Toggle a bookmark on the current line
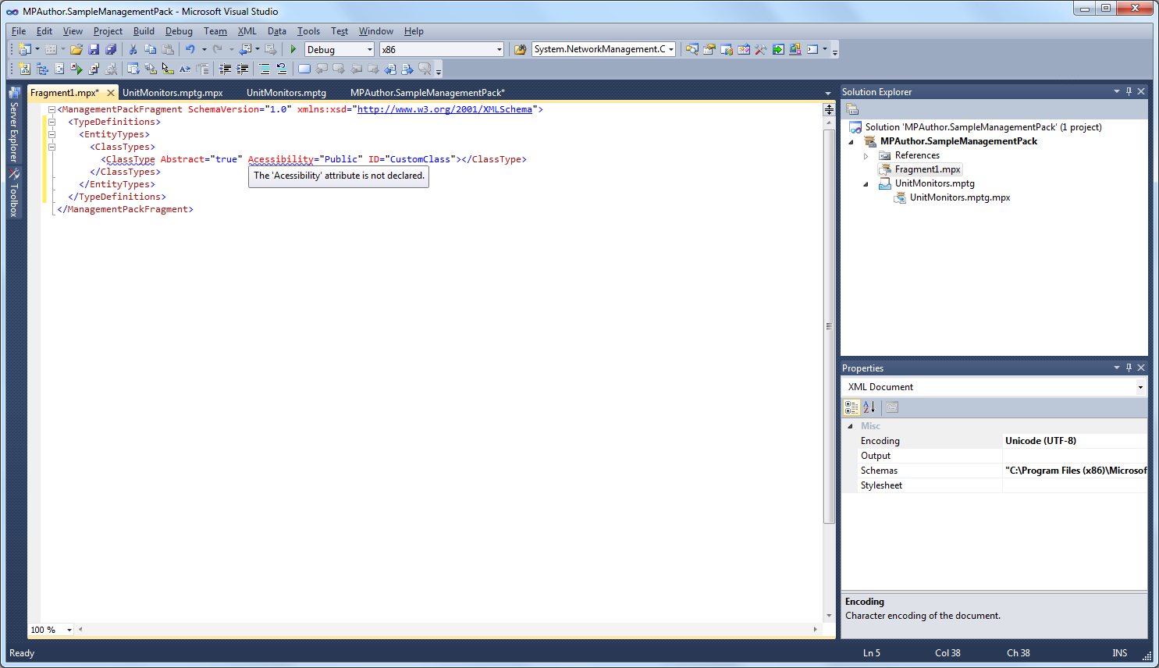The height and width of the screenshot is (668, 1159). [x=304, y=69]
